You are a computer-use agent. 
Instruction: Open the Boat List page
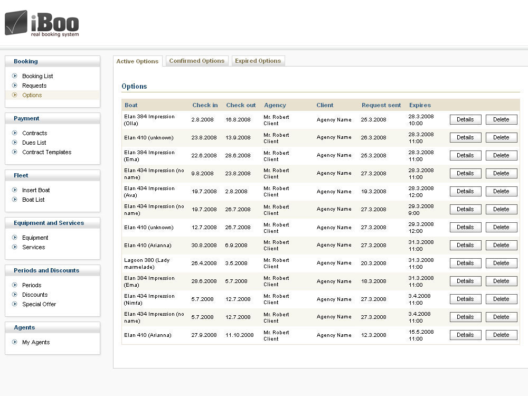tap(33, 200)
